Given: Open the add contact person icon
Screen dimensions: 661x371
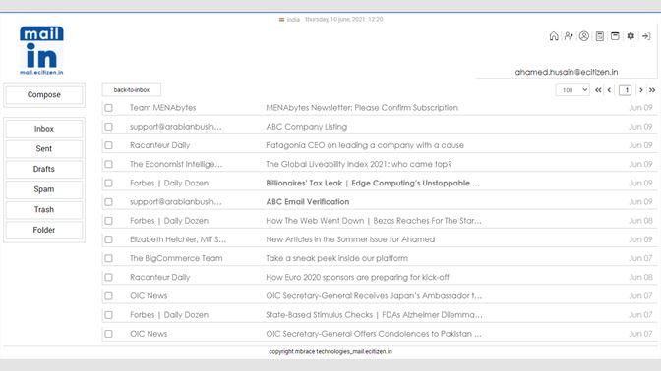Looking at the screenshot, I should [569, 36].
